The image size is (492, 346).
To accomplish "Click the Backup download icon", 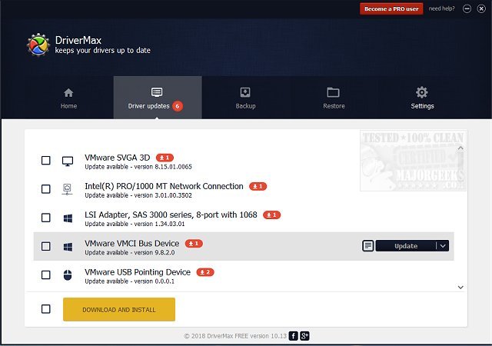I will point(245,92).
